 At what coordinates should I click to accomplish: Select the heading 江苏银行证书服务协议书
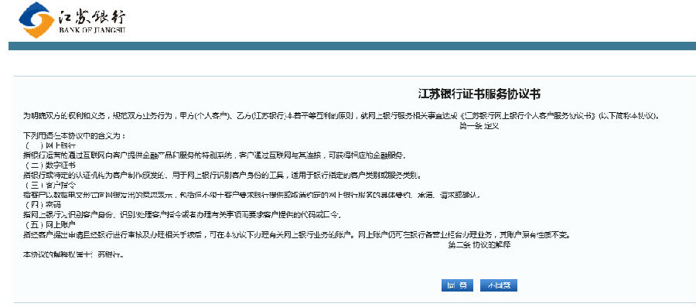tap(479, 94)
